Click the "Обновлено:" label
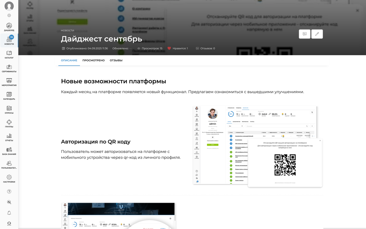 120,48
